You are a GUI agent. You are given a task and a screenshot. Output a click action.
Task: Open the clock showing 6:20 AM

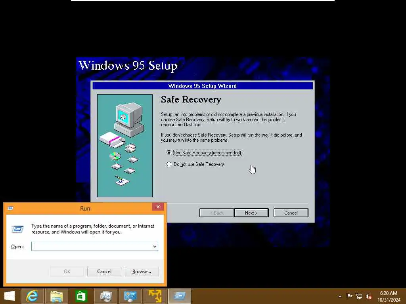[389, 296]
